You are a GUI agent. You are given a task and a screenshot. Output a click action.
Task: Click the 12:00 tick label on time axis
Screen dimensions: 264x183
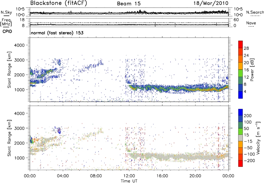click(129, 176)
